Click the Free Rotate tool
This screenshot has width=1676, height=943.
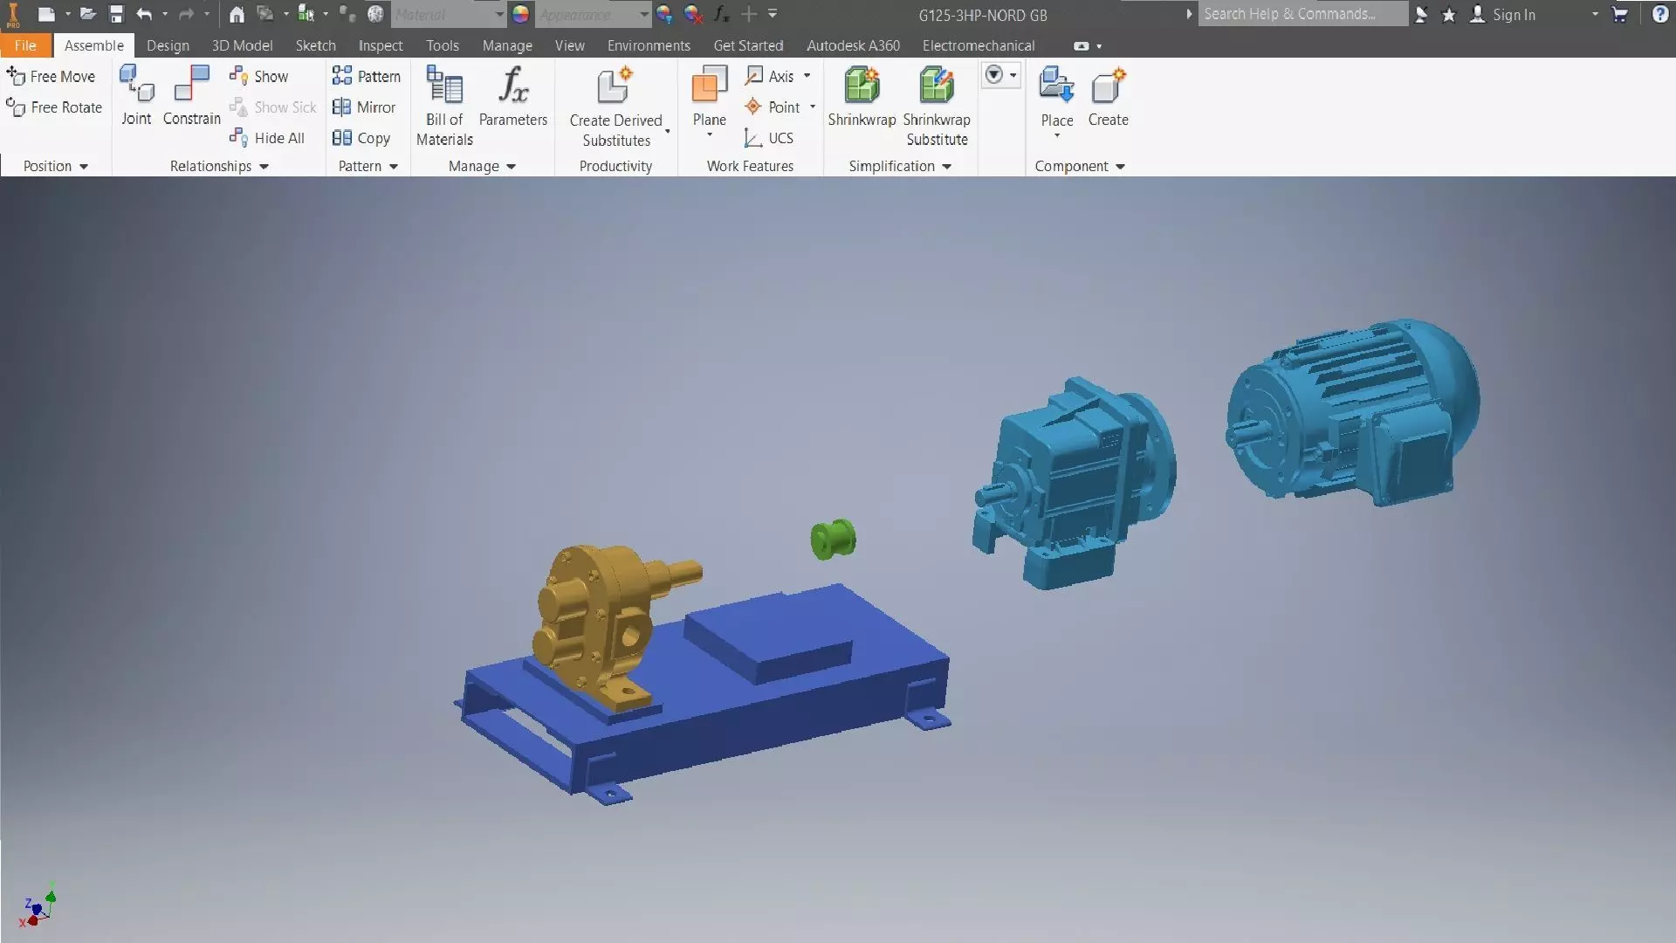(54, 107)
